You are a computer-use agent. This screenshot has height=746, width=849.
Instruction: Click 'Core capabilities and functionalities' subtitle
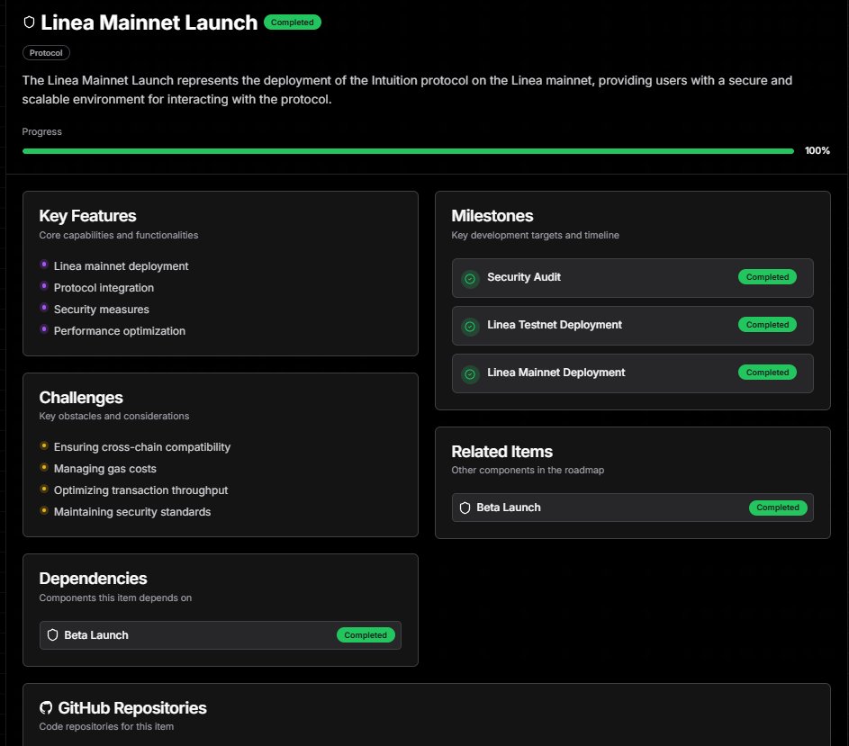[x=119, y=235]
